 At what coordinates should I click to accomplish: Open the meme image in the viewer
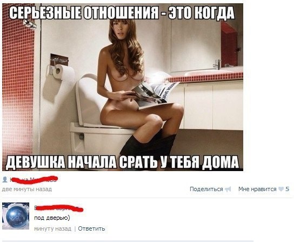click(123, 87)
